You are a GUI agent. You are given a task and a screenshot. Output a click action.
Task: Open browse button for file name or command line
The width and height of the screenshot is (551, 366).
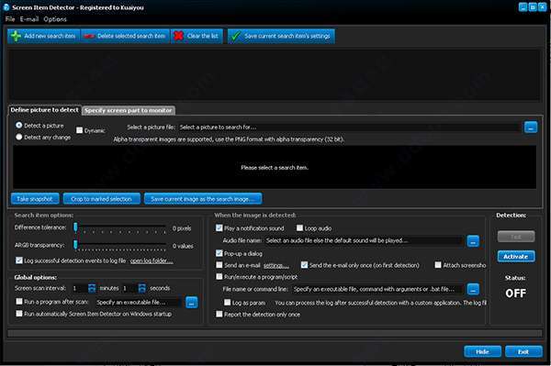point(473,289)
